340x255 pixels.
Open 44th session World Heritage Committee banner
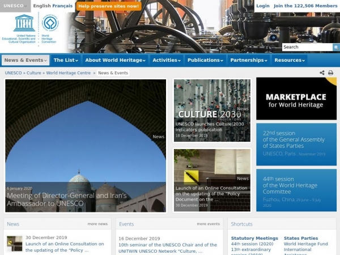pyautogui.click(x=296, y=190)
